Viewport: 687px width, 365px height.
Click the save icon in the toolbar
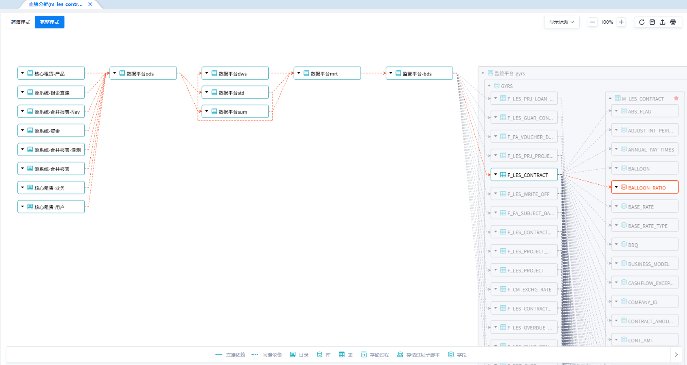pos(652,22)
